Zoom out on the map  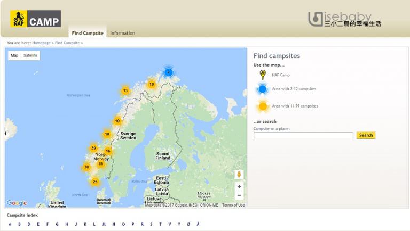click(x=239, y=195)
